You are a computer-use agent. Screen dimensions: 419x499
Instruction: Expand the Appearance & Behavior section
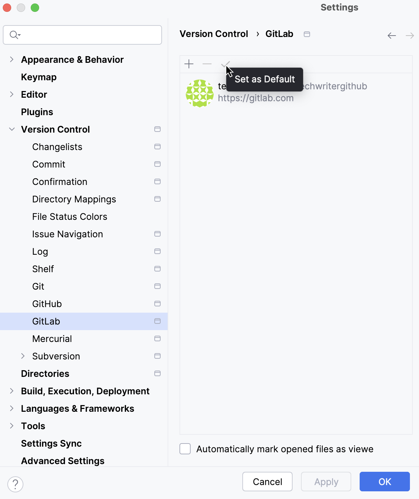pos(12,59)
